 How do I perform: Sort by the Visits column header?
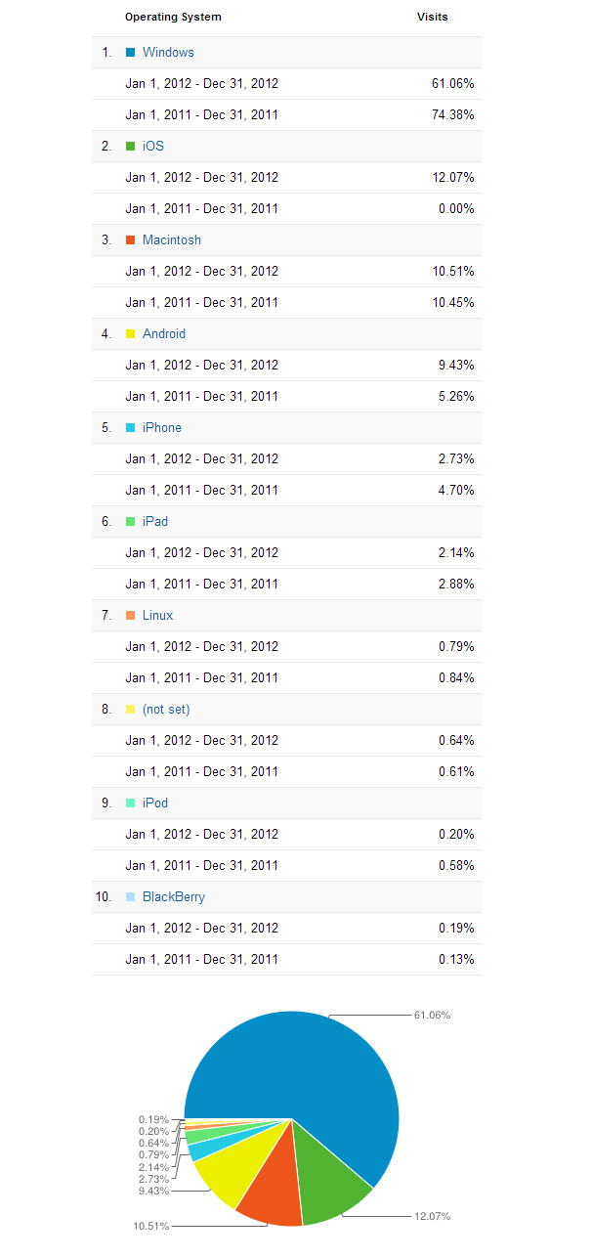[433, 18]
